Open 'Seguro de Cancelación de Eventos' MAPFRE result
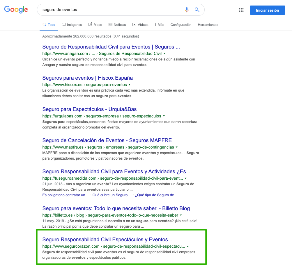This screenshot has width=292, height=266. [x=107, y=140]
